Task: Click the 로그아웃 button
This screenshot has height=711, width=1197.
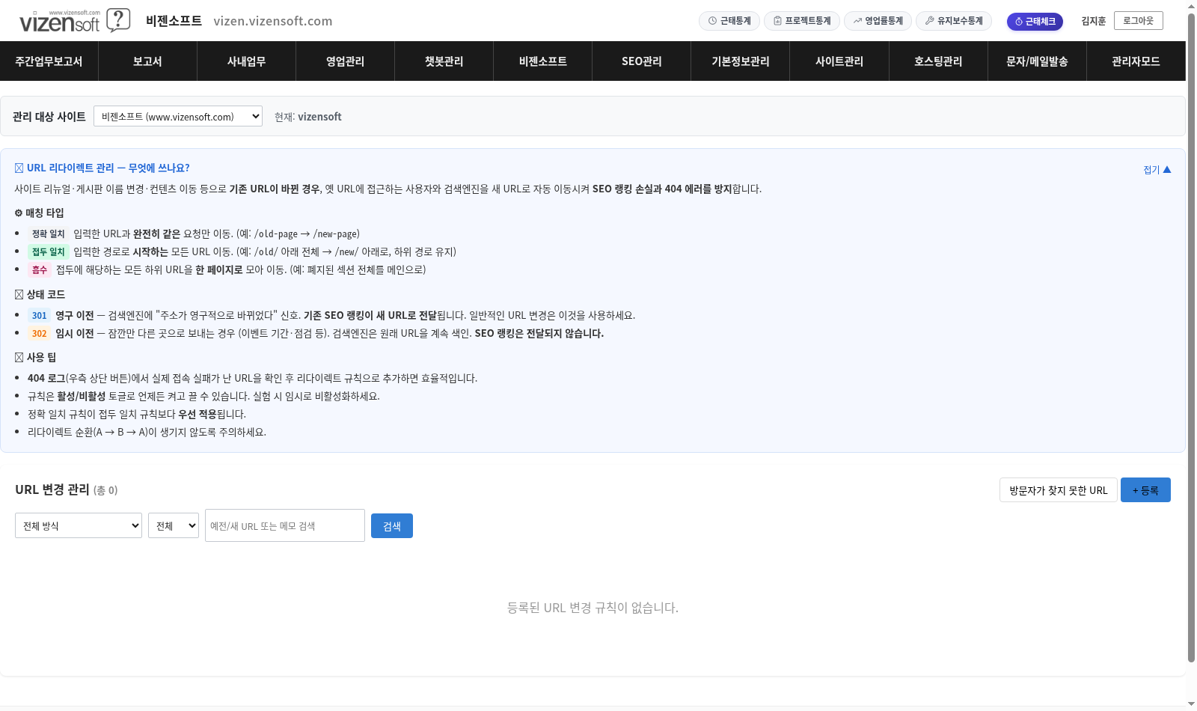Action: 1138,20
